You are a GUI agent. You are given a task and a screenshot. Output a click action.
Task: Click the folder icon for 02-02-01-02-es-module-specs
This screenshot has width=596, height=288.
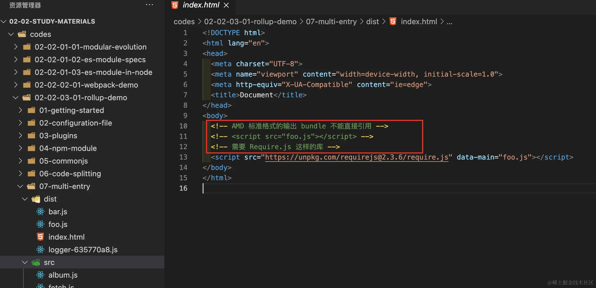(27, 60)
